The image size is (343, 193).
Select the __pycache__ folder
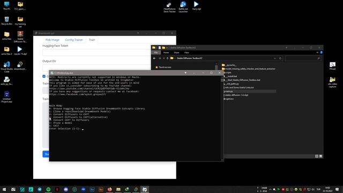(229, 65)
